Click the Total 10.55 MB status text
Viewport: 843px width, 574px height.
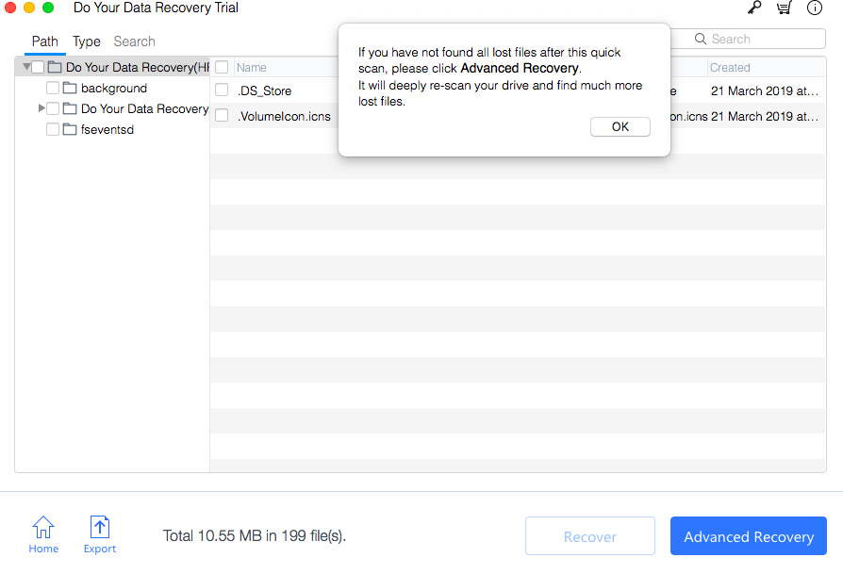coord(255,536)
